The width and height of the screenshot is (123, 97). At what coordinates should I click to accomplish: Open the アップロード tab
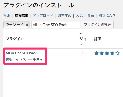point(43,15)
